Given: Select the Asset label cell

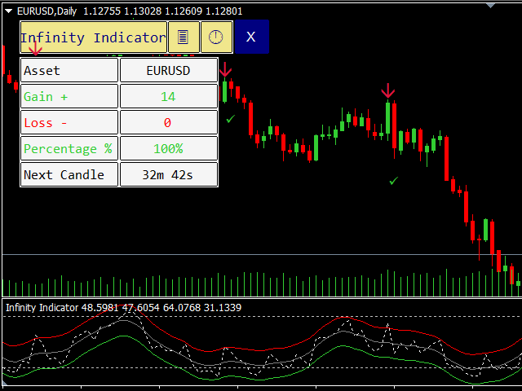Looking at the screenshot, I should (69, 71).
